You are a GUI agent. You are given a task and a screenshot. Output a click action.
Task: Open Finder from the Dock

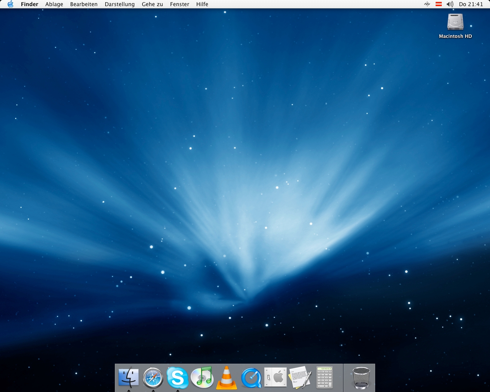coord(129,377)
